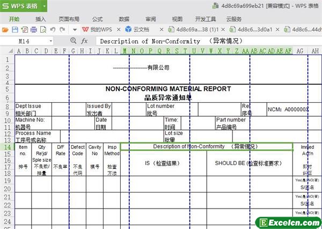322x229 pixels.
Task: Undo the last action
Action: pyautogui.click(x=52, y=29)
